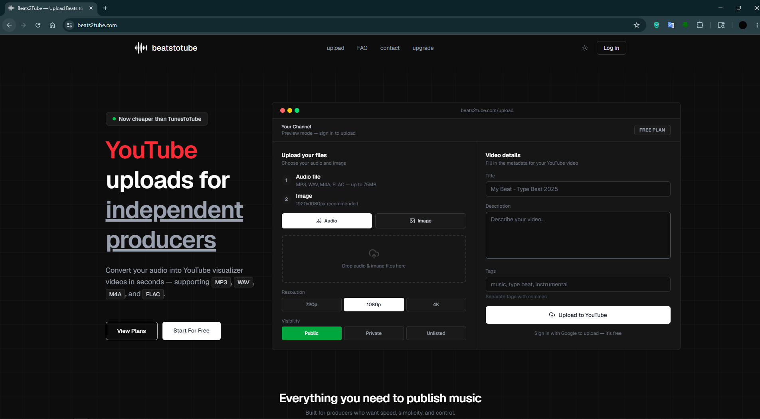Close the Beats2Tube browser tab
Viewport: 760px width, 419px height.
coord(91,8)
